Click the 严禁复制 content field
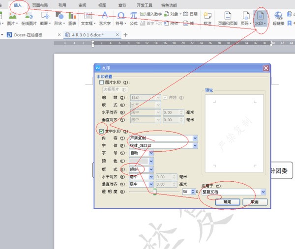The height and width of the screenshot is (249, 295). click(x=161, y=138)
